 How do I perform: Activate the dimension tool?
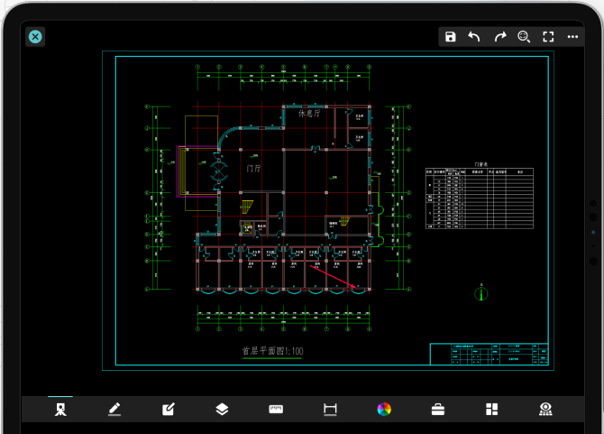[330, 409]
